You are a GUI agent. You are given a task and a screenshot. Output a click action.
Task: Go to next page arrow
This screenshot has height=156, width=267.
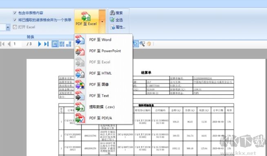point(40,44)
